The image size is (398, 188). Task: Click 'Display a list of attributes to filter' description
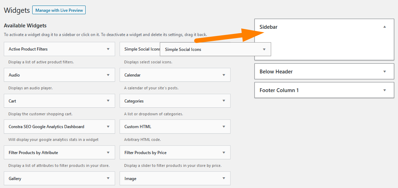[x=59, y=166]
